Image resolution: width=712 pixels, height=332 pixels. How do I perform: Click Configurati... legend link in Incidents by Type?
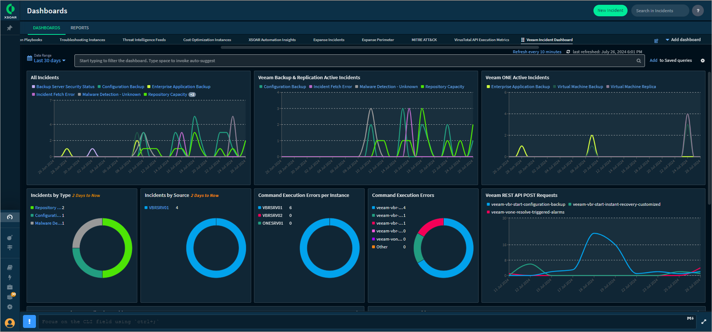click(x=48, y=215)
